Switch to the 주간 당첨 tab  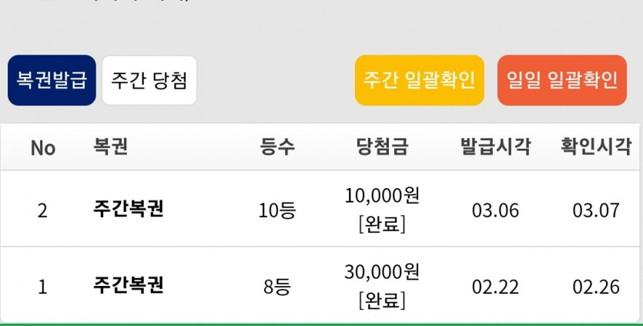tap(149, 80)
